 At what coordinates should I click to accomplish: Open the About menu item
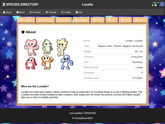[20, 12]
